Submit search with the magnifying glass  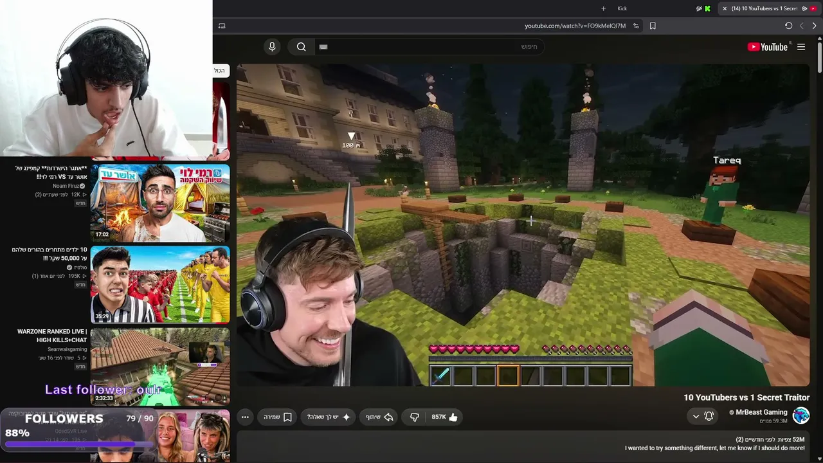click(301, 47)
